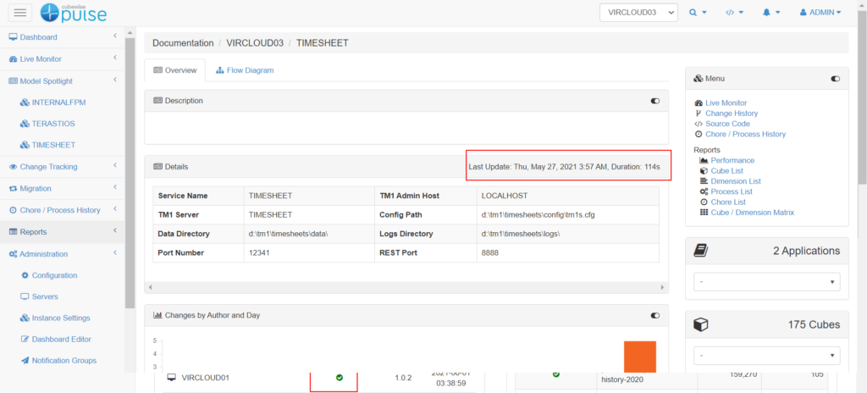
Task: Open the search icon dropdown
Action: tap(698, 13)
